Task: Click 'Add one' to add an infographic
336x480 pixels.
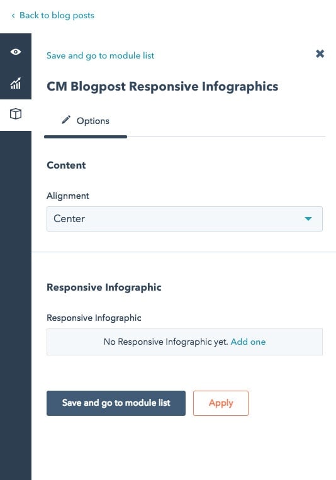Action: pos(248,342)
